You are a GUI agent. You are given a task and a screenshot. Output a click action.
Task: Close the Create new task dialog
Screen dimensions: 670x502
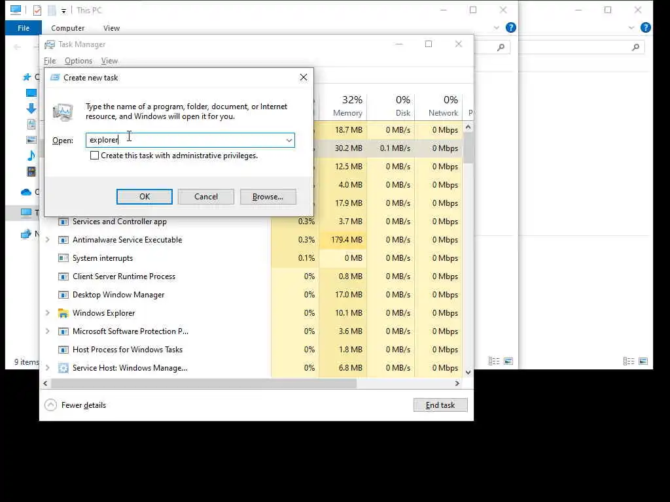pos(304,77)
